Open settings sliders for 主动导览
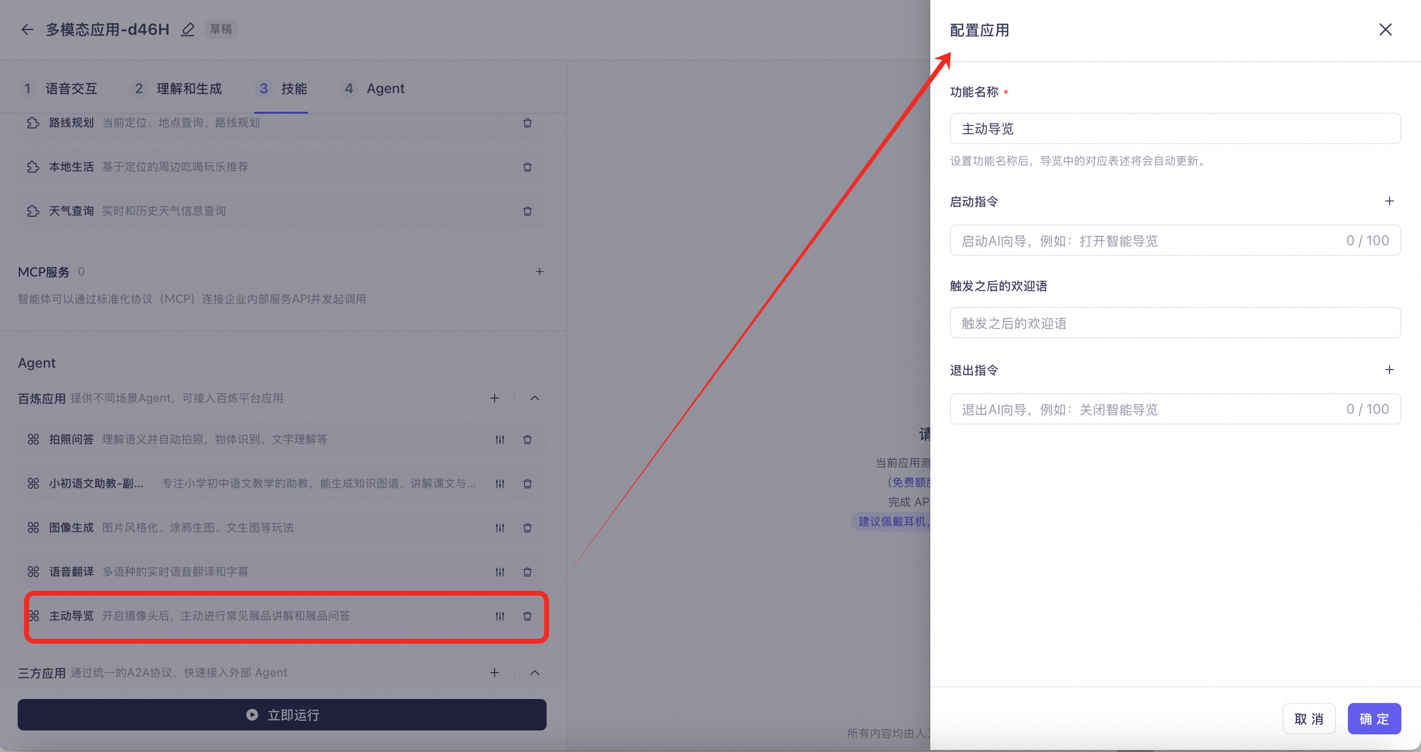 pyautogui.click(x=499, y=616)
